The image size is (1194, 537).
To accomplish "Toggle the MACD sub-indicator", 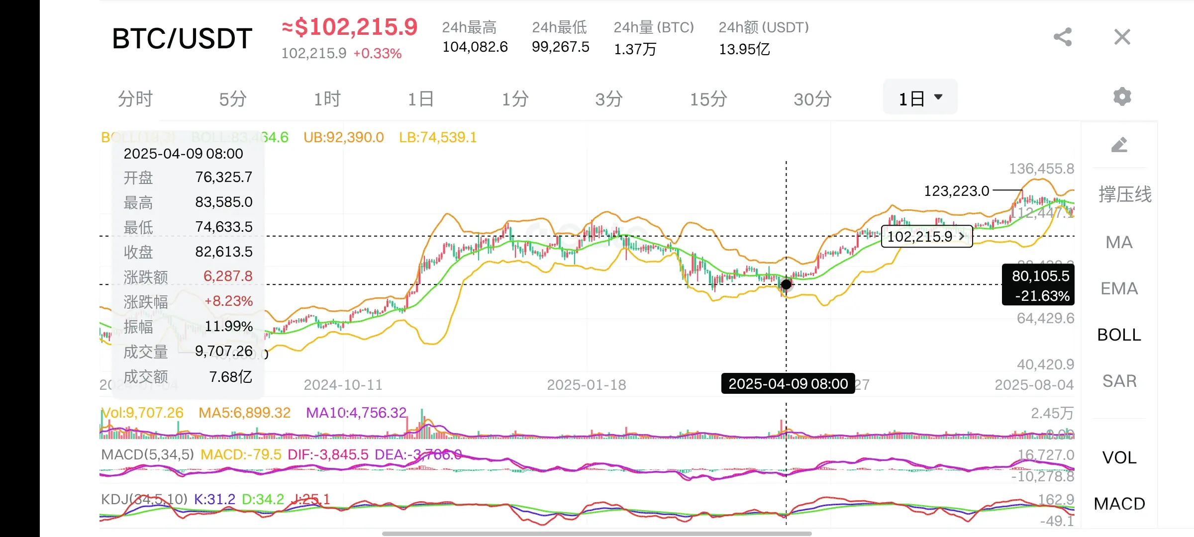I will (1119, 504).
